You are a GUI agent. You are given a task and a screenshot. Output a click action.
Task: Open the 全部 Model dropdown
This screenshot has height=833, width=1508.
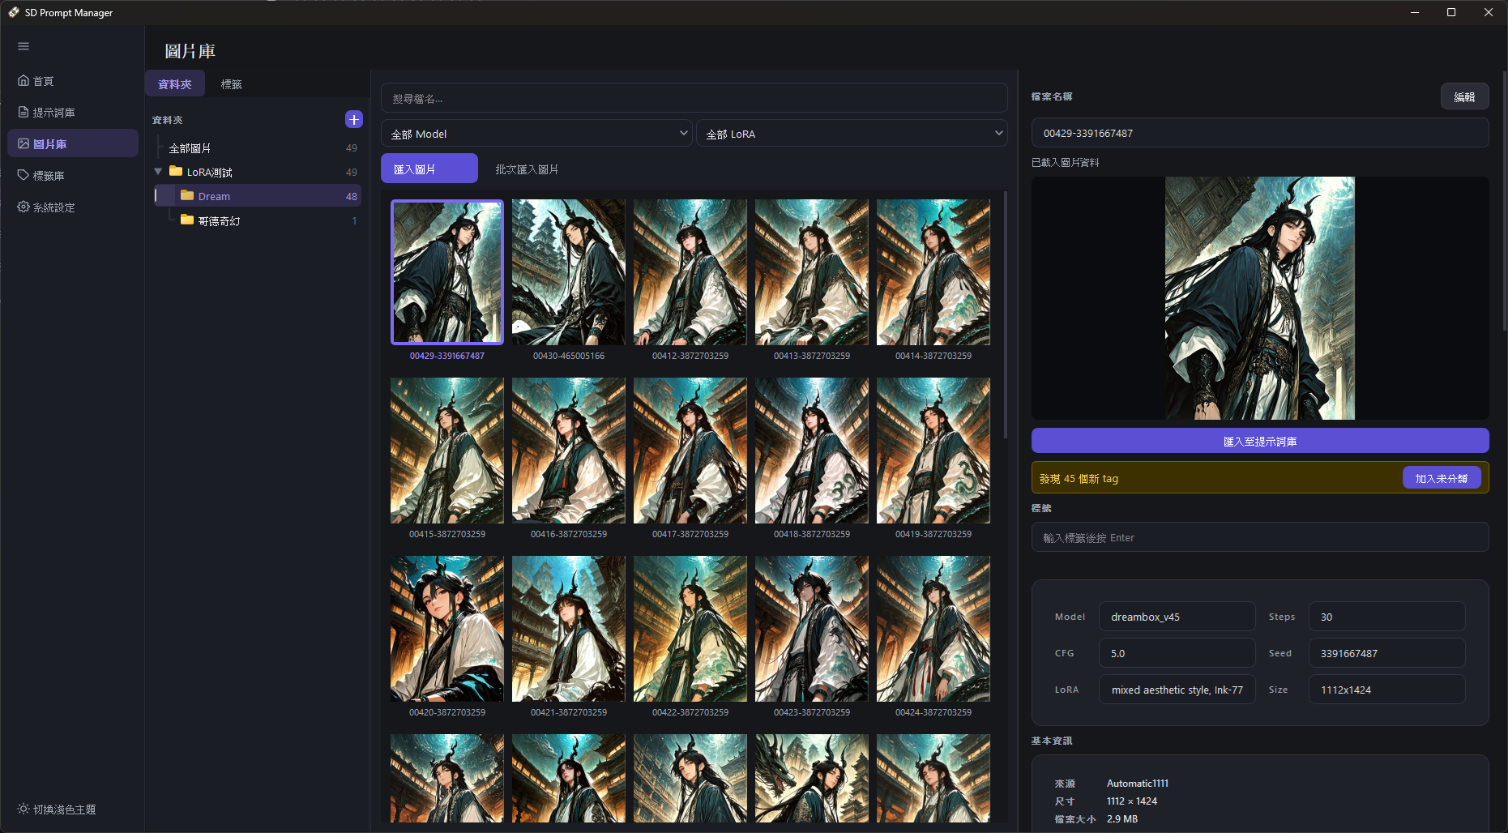pyautogui.click(x=536, y=134)
